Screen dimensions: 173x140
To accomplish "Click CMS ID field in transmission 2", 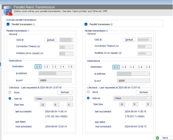I will click(145, 40).
